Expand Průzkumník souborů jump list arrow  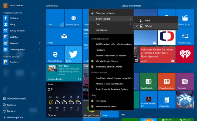tap(39, 99)
